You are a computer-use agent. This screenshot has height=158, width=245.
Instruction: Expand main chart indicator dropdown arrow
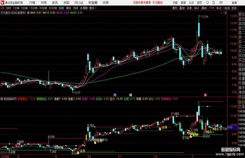28,13
